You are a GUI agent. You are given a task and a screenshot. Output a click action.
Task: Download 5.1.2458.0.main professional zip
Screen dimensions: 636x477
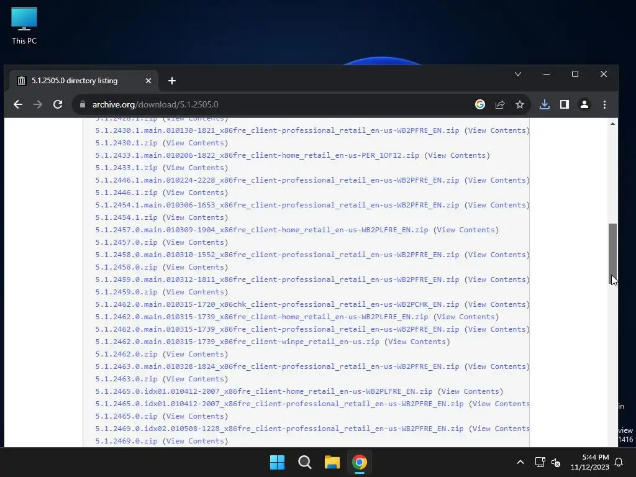point(277,255)
